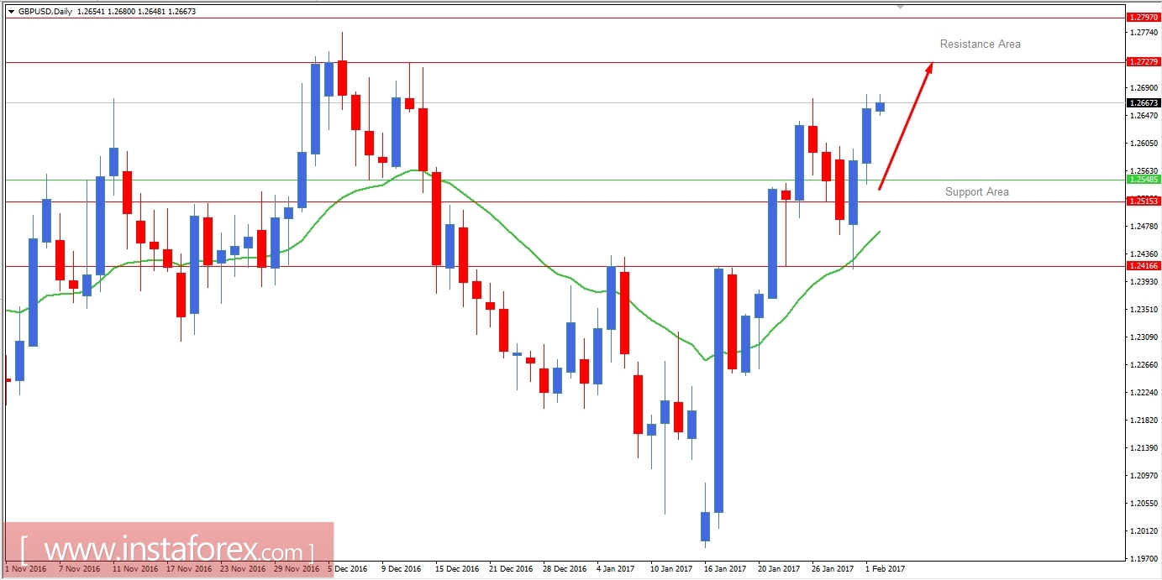The width and height of the screenshot is (1162, 580).
Task: Select the Support Area annotation text
Action: click(976, 191)
